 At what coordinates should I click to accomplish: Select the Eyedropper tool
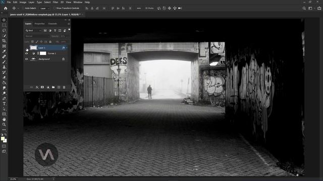point(4,51)
